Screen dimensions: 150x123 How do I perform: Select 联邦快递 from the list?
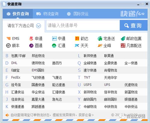(90, 56)
